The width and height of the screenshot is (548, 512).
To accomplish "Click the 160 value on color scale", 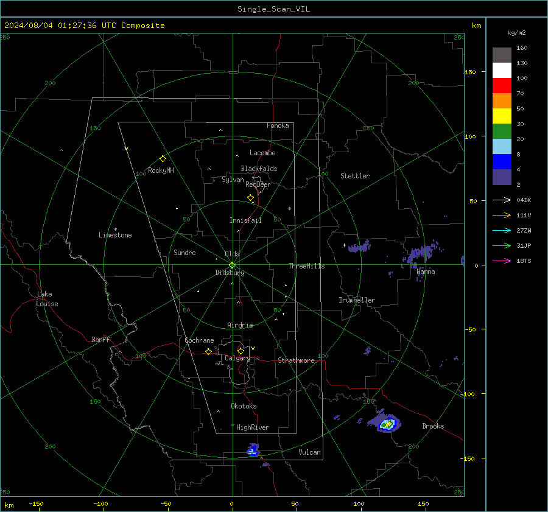I will click(522, 48).
